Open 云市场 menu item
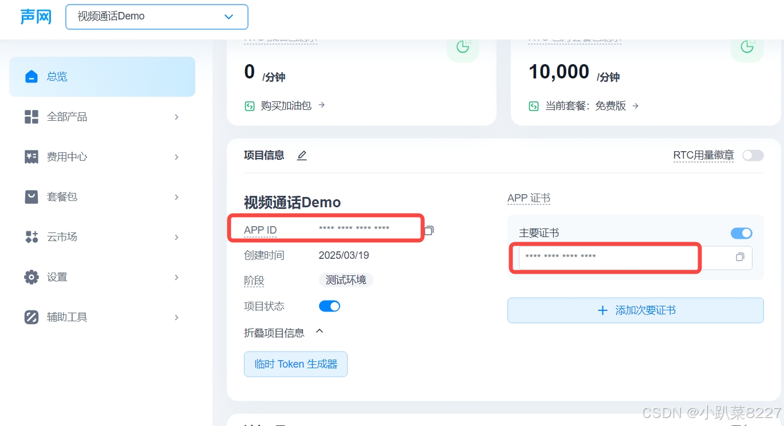 [x=102, y=237]
